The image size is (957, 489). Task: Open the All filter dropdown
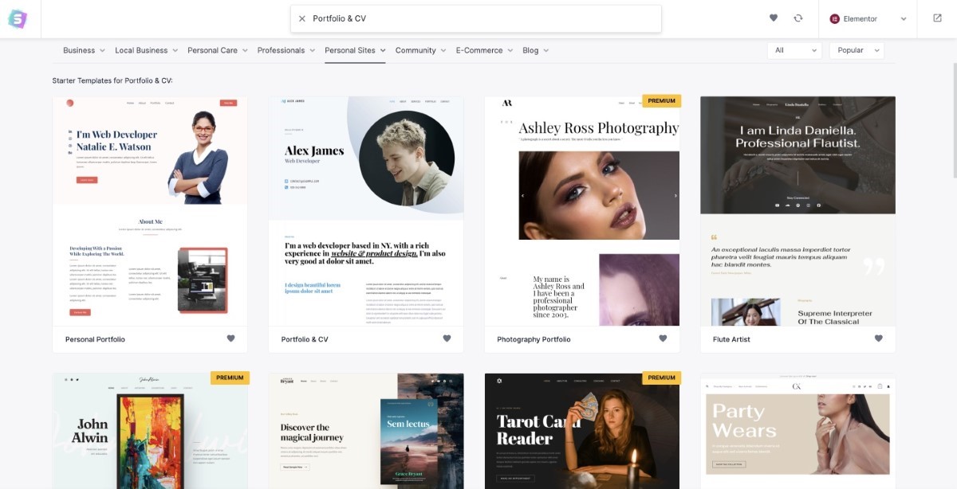tap(794, 50)
